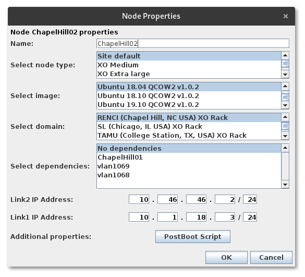Image resolution: width=305 pixels, height=277 pixels.
Task: Open the PostBoot Script editor
Action: 193,236
